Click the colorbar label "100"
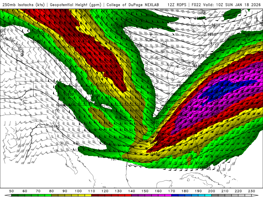This screenshot has width=263, height=197. point(78,191)
